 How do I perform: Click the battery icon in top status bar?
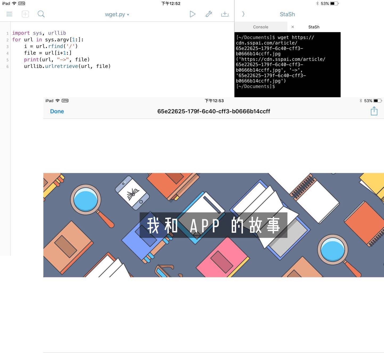(334, 3)
